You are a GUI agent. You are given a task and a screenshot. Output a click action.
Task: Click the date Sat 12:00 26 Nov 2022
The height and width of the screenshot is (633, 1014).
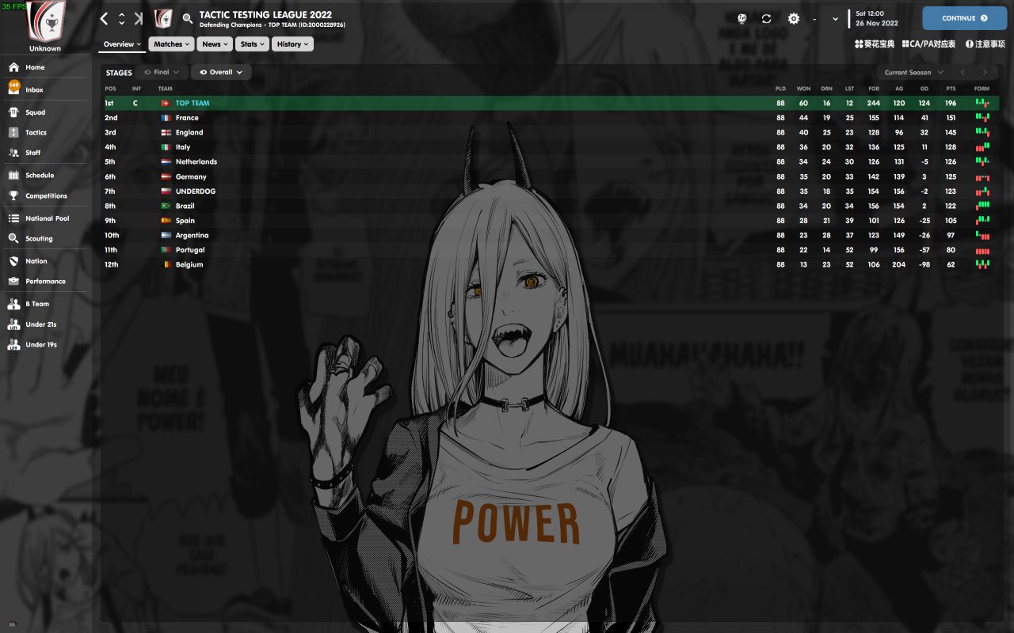877,18
